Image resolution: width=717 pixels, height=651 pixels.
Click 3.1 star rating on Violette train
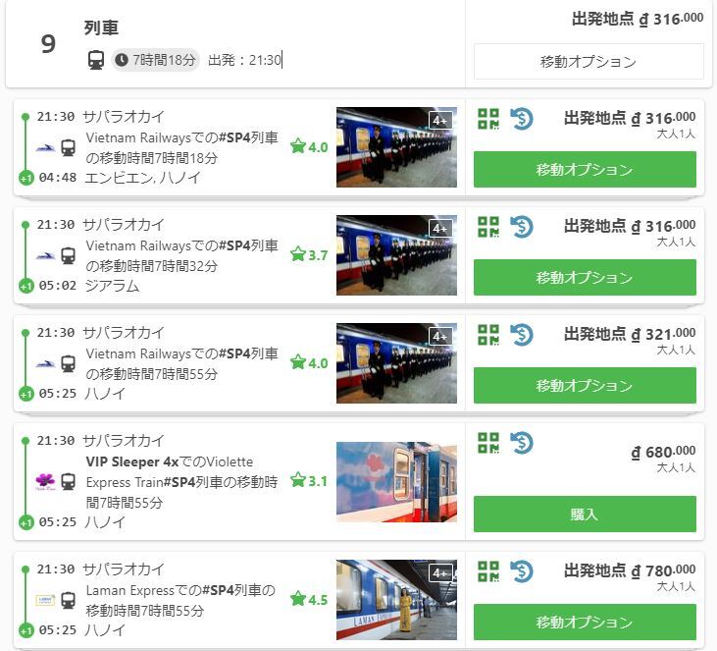tap(309, 481)
